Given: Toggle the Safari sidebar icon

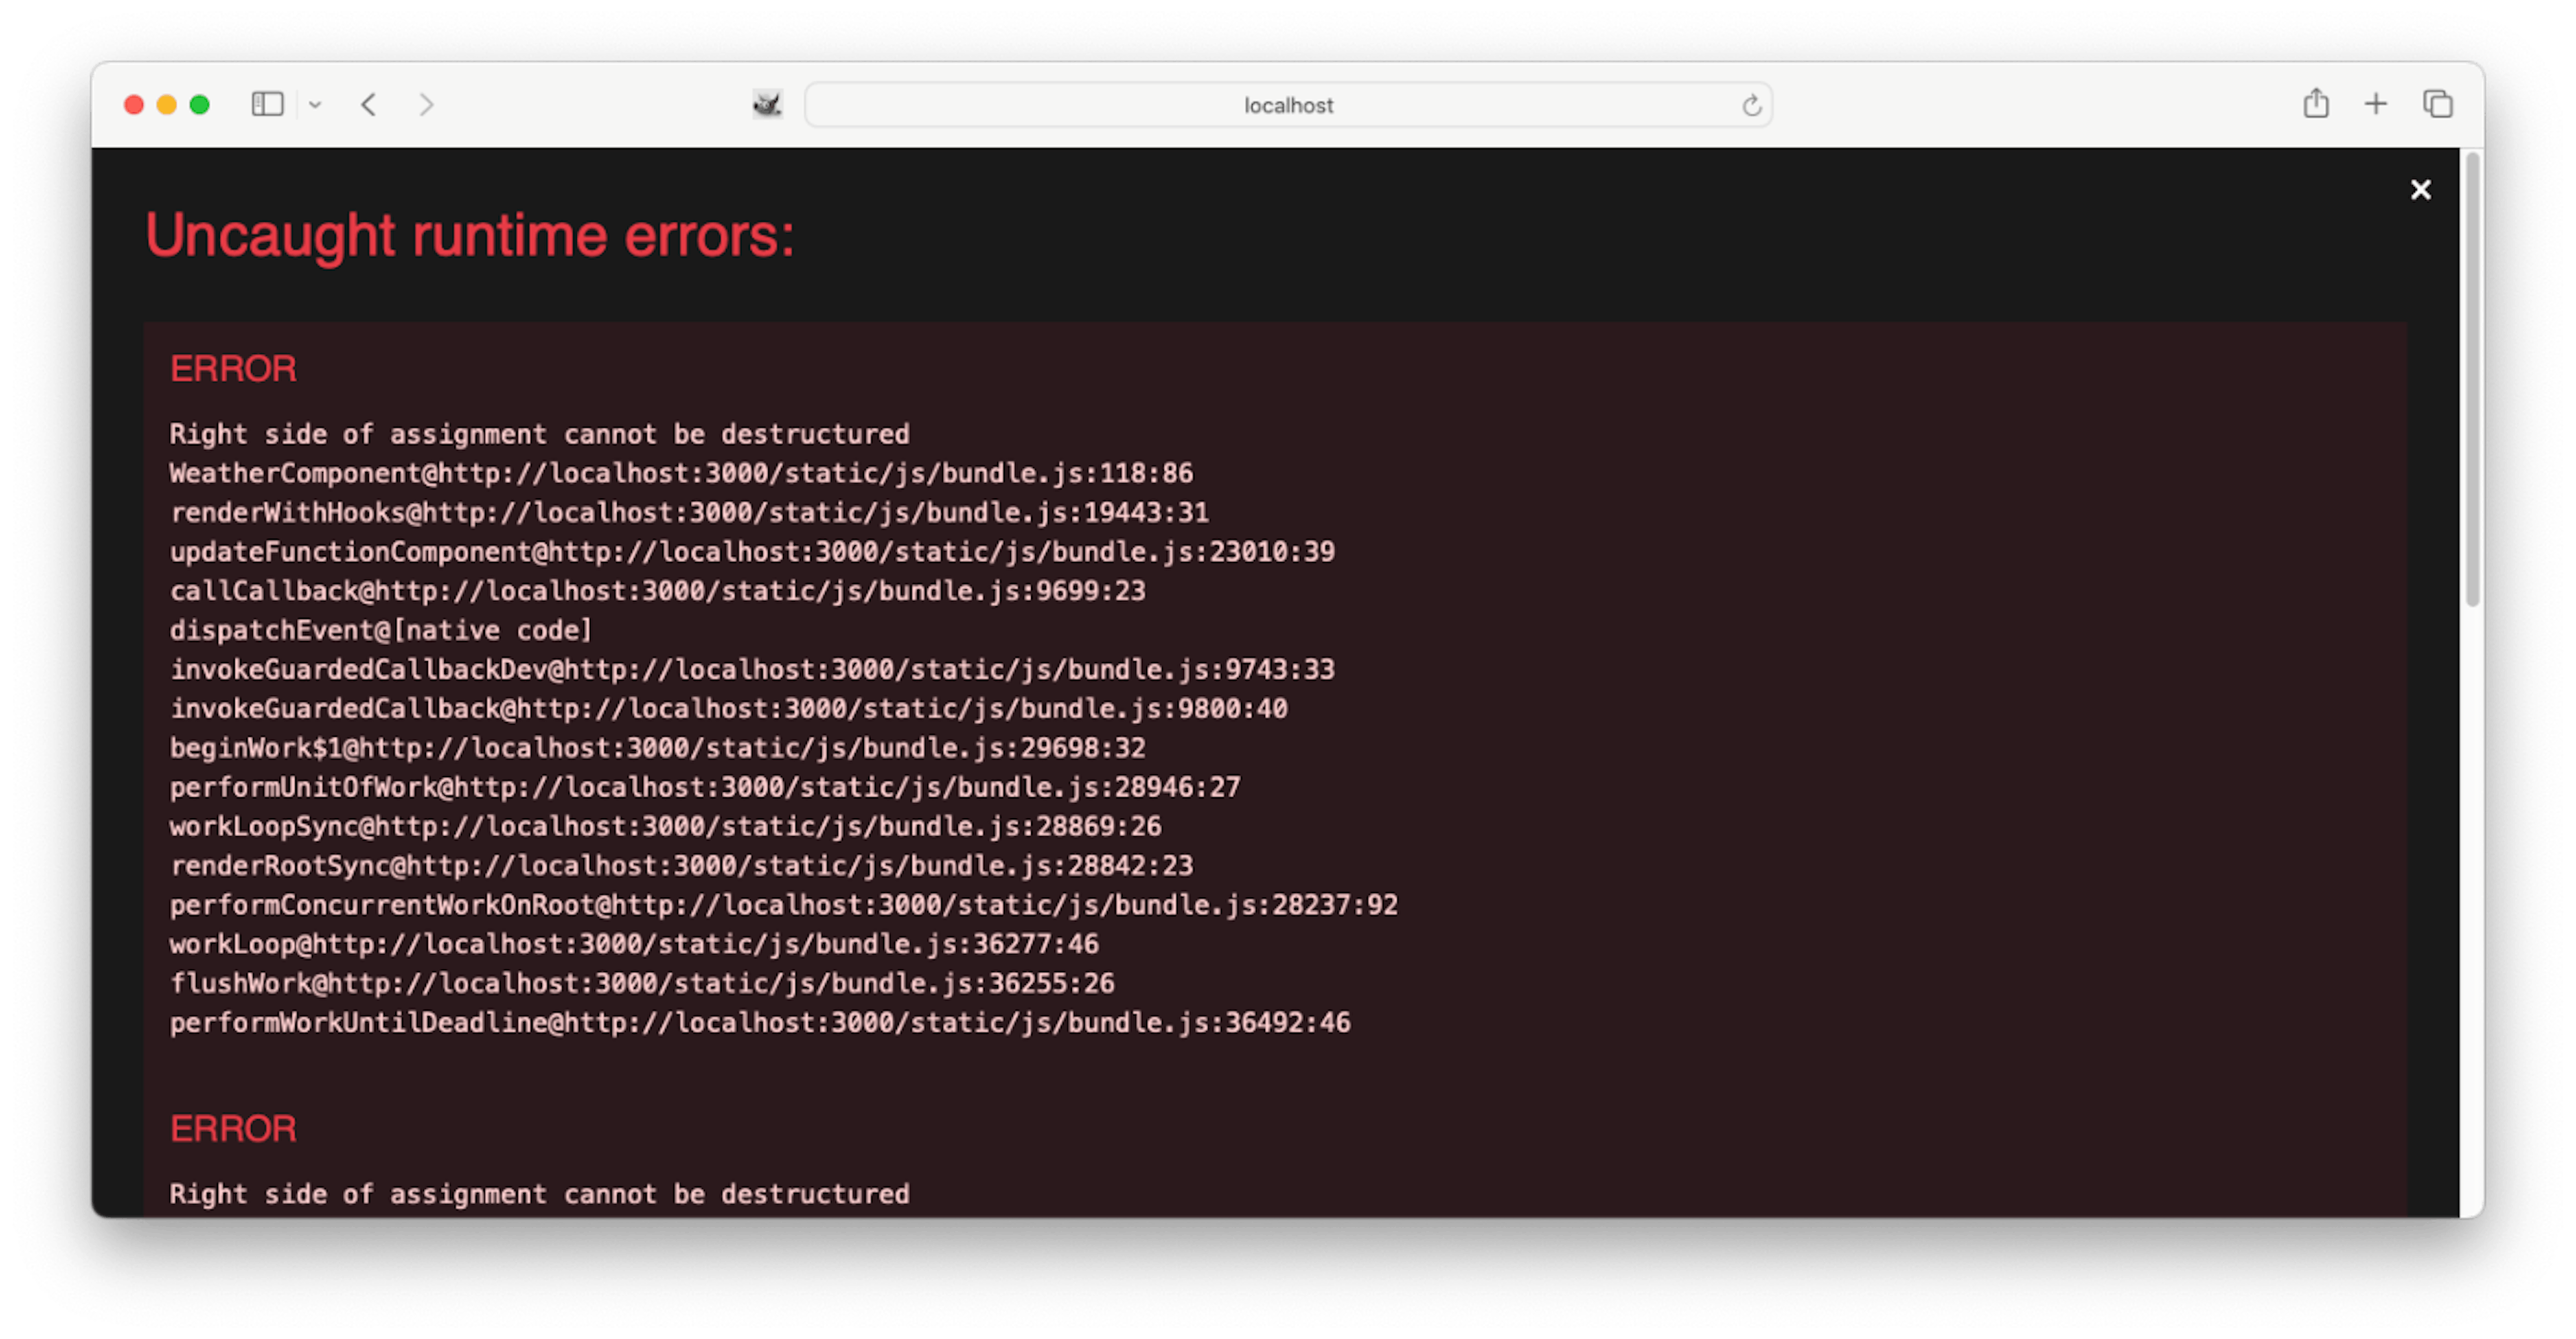Looking at the screenshot, I should [267, 104].
